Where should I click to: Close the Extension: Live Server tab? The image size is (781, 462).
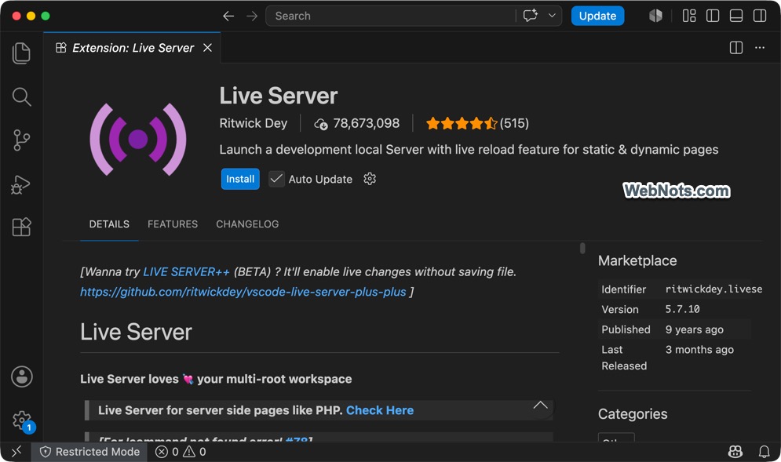point(208,48)
